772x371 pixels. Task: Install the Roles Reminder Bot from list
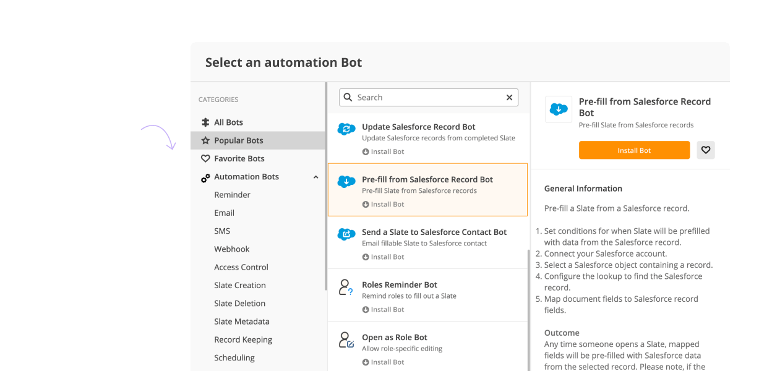click(383, 310)
